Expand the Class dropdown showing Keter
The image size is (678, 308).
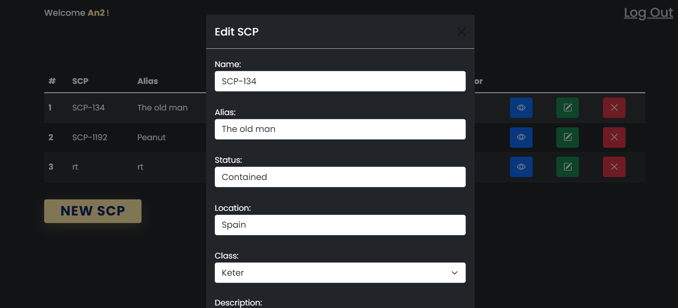[340, 273]
